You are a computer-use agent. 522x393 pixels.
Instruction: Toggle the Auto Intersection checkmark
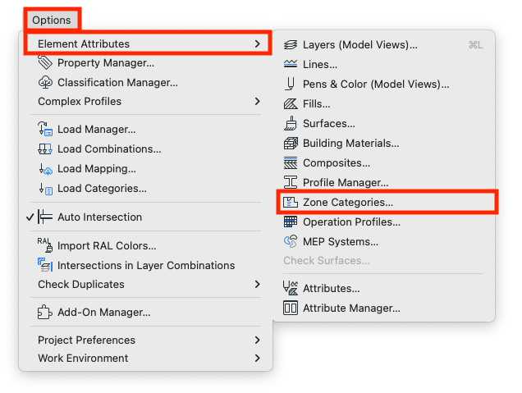30,217
